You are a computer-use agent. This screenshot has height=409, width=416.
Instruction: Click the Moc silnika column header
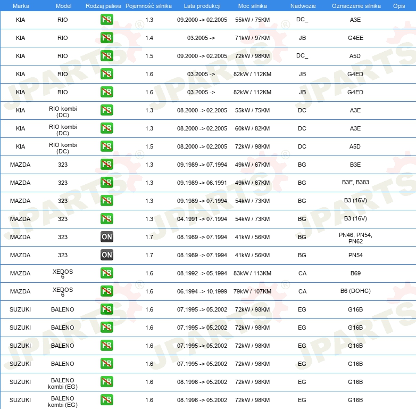point(253,6)
